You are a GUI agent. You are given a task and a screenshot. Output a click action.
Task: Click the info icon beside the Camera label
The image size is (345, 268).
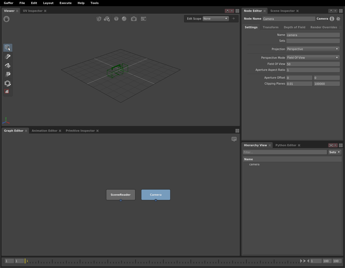point(332,19)
